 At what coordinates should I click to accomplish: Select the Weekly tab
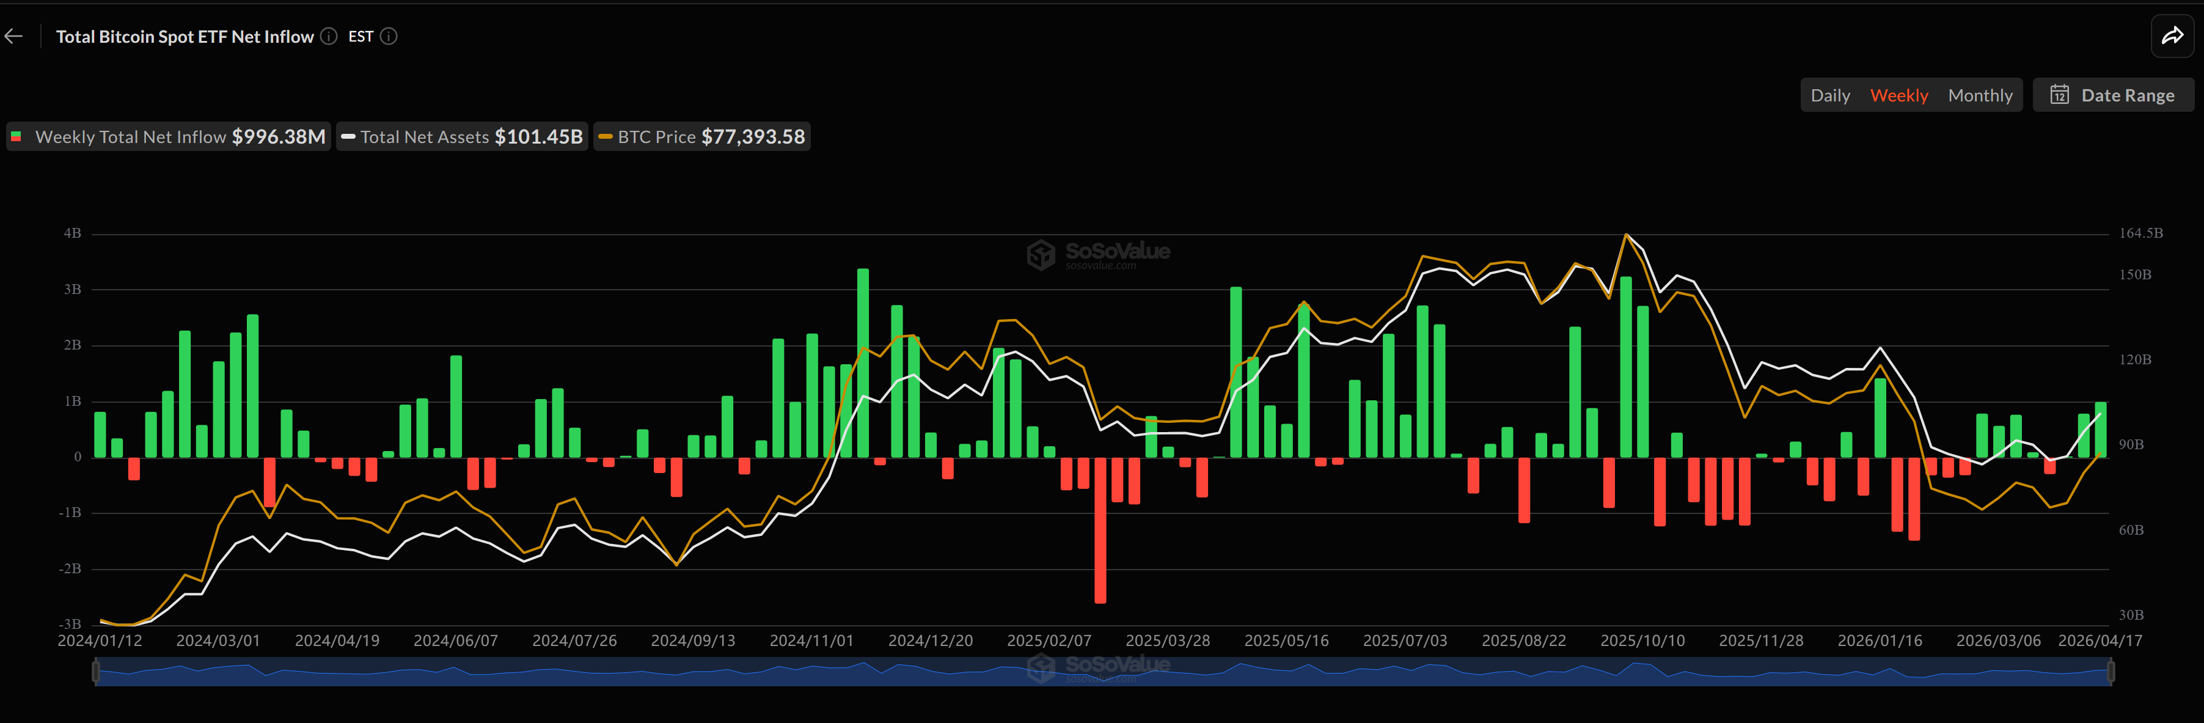(1900, 95)
